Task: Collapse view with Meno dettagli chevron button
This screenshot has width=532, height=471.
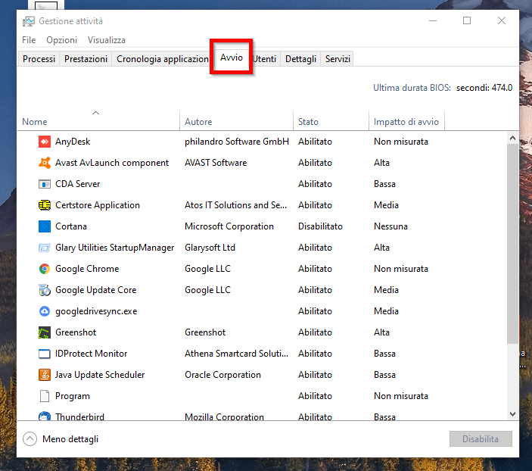Action: click(x=30, y=438)
